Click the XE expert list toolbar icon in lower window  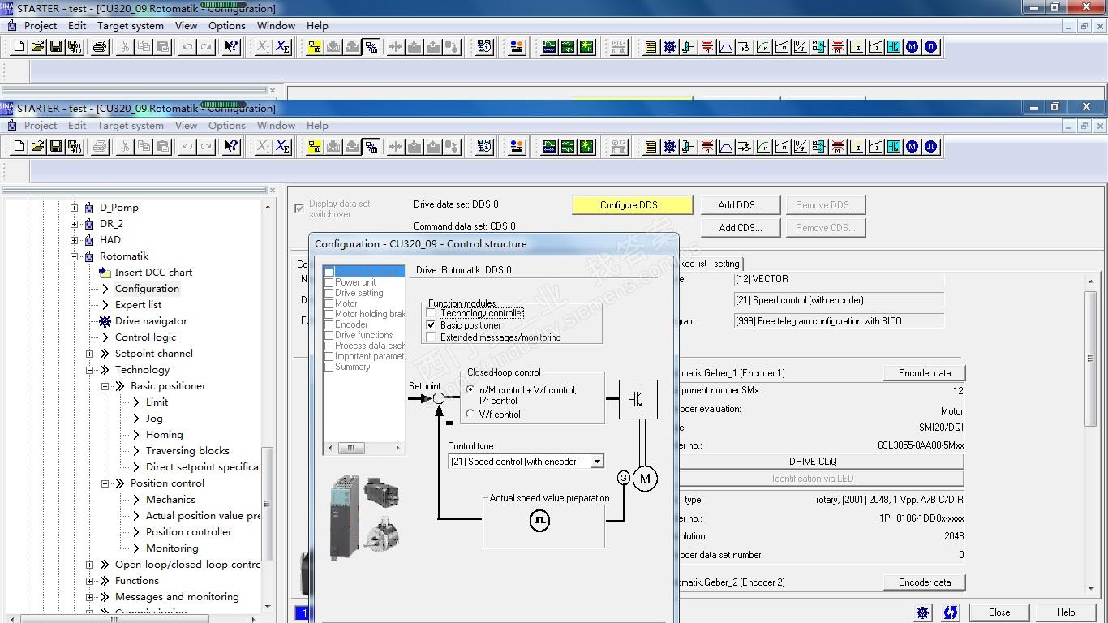282,147
